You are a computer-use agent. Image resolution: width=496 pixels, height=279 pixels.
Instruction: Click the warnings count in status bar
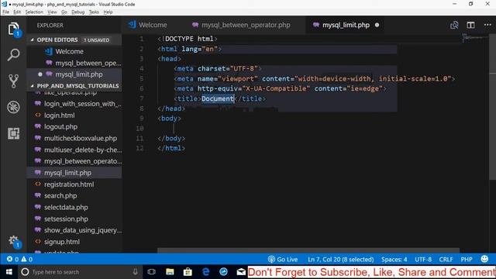pyautogui.click(x=26, y=260)
